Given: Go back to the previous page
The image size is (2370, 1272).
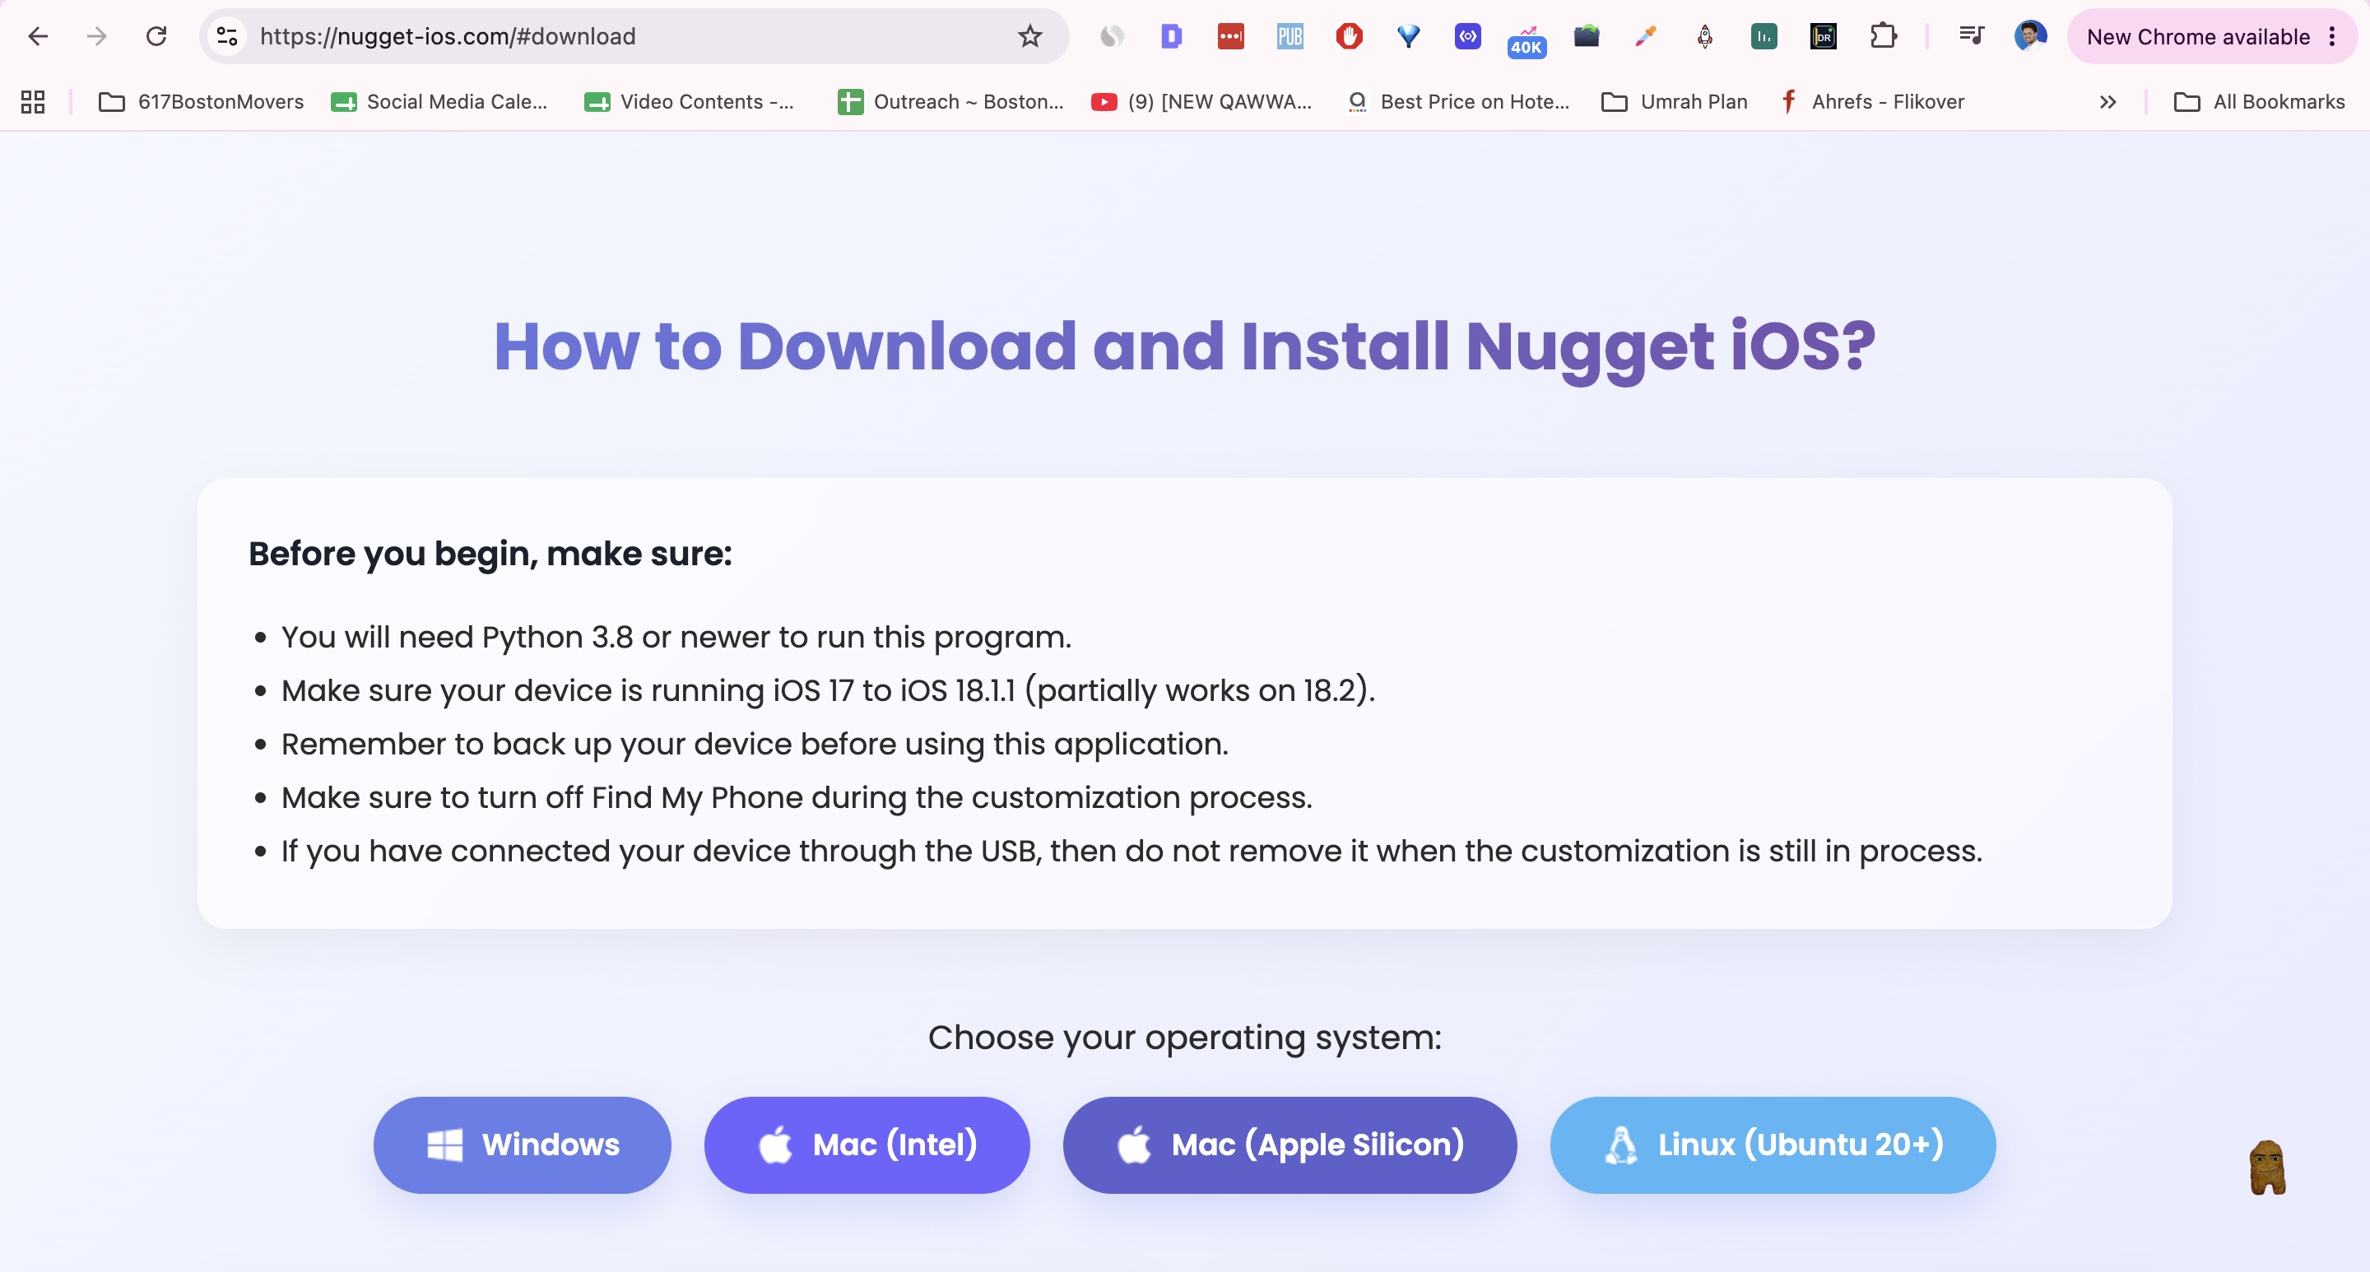Looking at the screenshot, I should click(38, 36).
